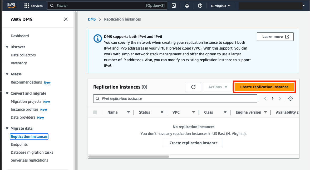310x170 pixels.
Task: Open Recommendations in the sidebar
Action: coord(26,82)
